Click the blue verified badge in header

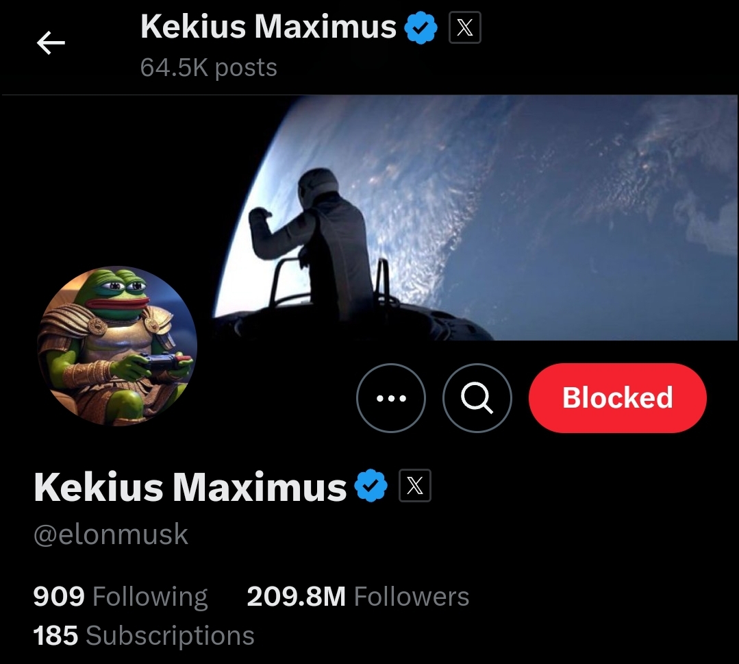[421, 28]
